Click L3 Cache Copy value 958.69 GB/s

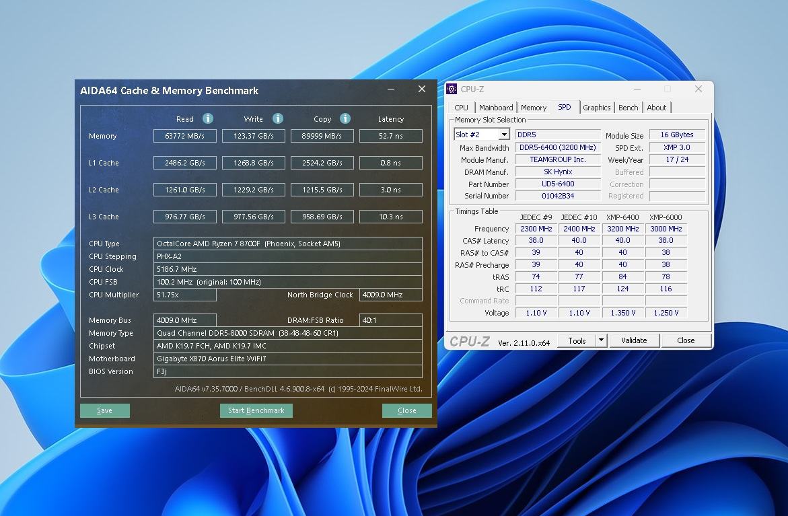(x=322, y=217)
